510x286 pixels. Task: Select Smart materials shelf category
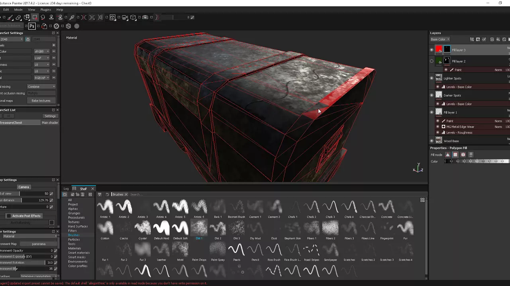coord(79,253)
